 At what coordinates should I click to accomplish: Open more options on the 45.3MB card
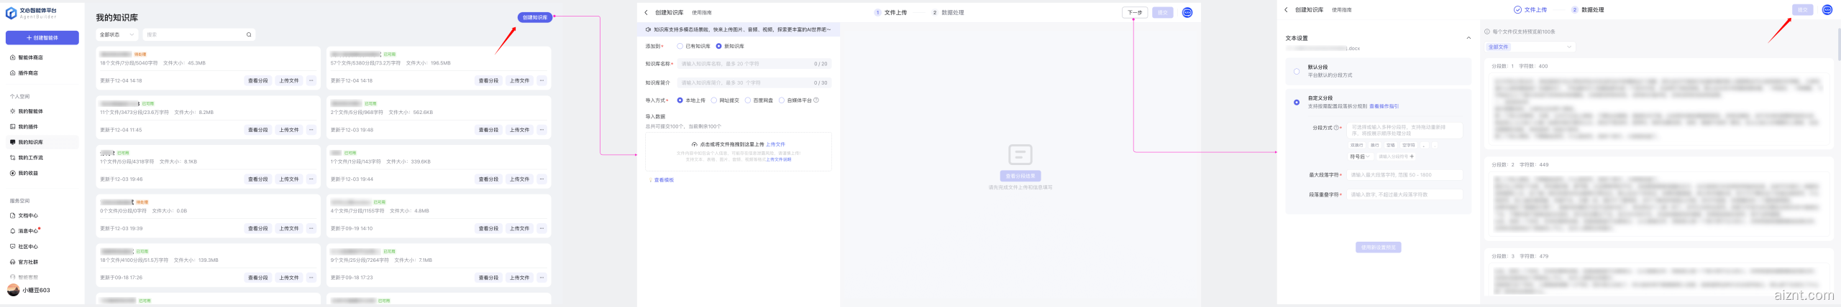[311, 80]
